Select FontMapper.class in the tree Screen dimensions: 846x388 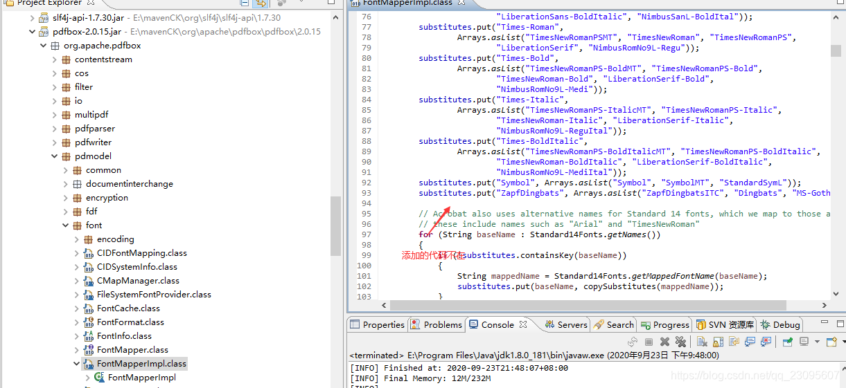(132, 350)
